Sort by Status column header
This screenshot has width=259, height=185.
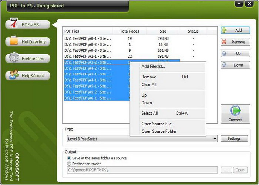coord(193,31)
